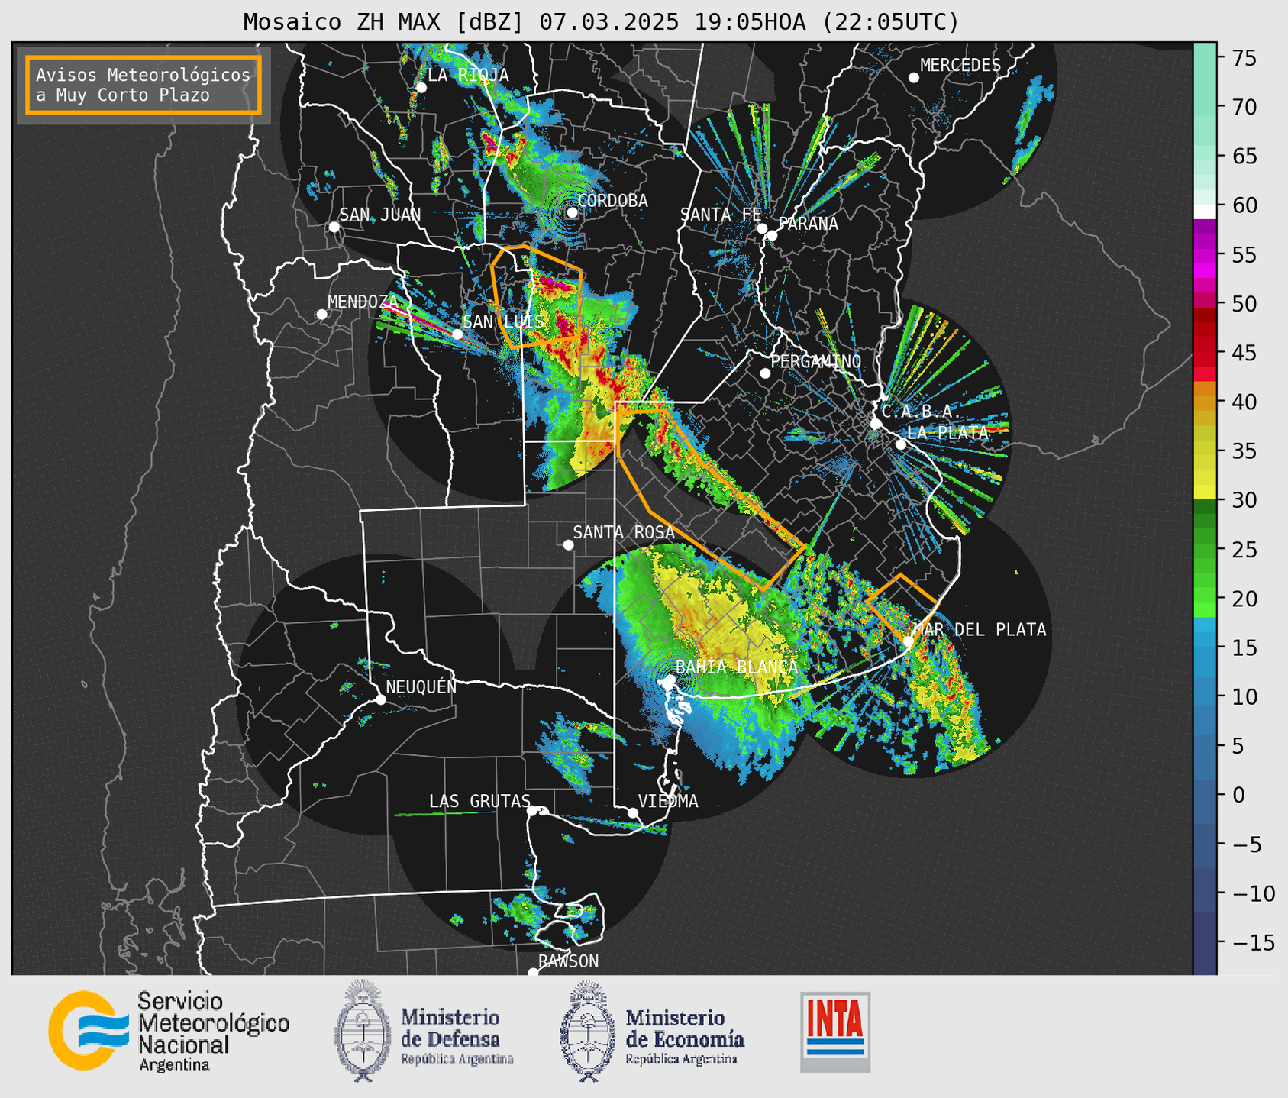The image size is (1288, 1098).
Task: Click the Servicio Meteorológico Nacional logo
Action: [168, 1031]
